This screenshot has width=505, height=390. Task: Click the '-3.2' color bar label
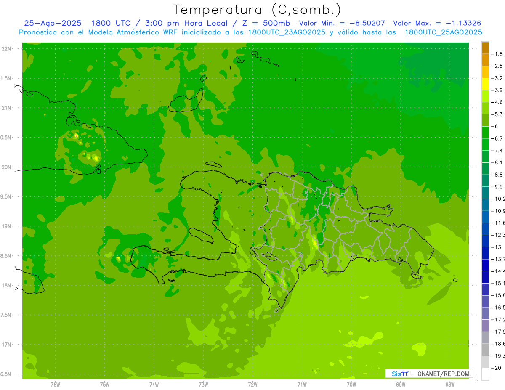click(497, 78)
